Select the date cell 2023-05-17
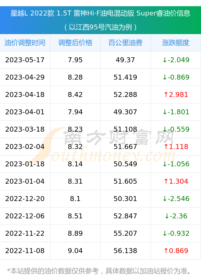This screenshot has height=276, width=201. [x=25, y=60]
